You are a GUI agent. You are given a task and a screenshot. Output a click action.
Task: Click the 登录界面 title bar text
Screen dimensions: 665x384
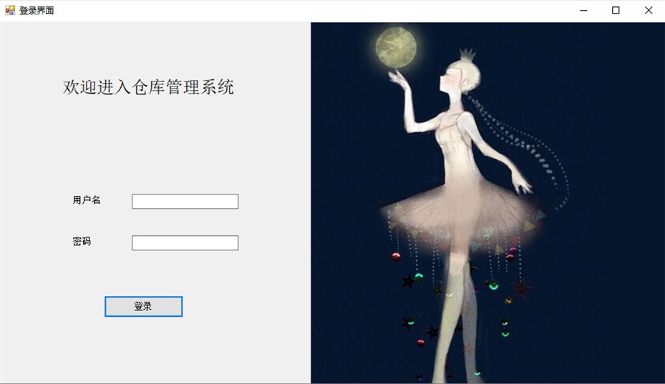[37, 11]
